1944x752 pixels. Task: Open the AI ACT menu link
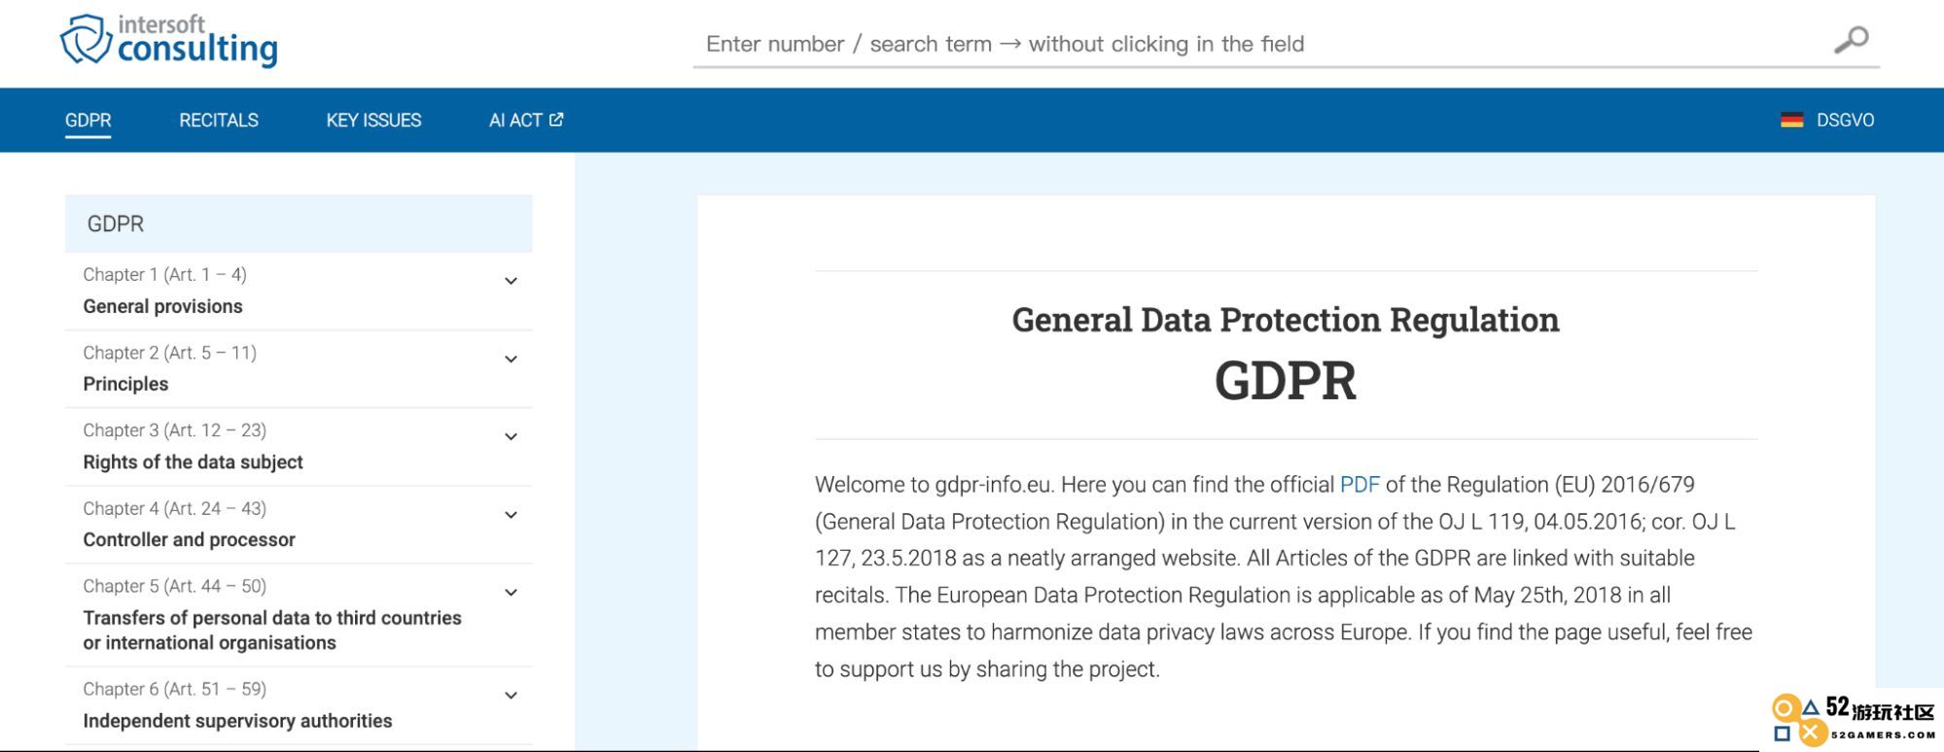pos(515,120)
